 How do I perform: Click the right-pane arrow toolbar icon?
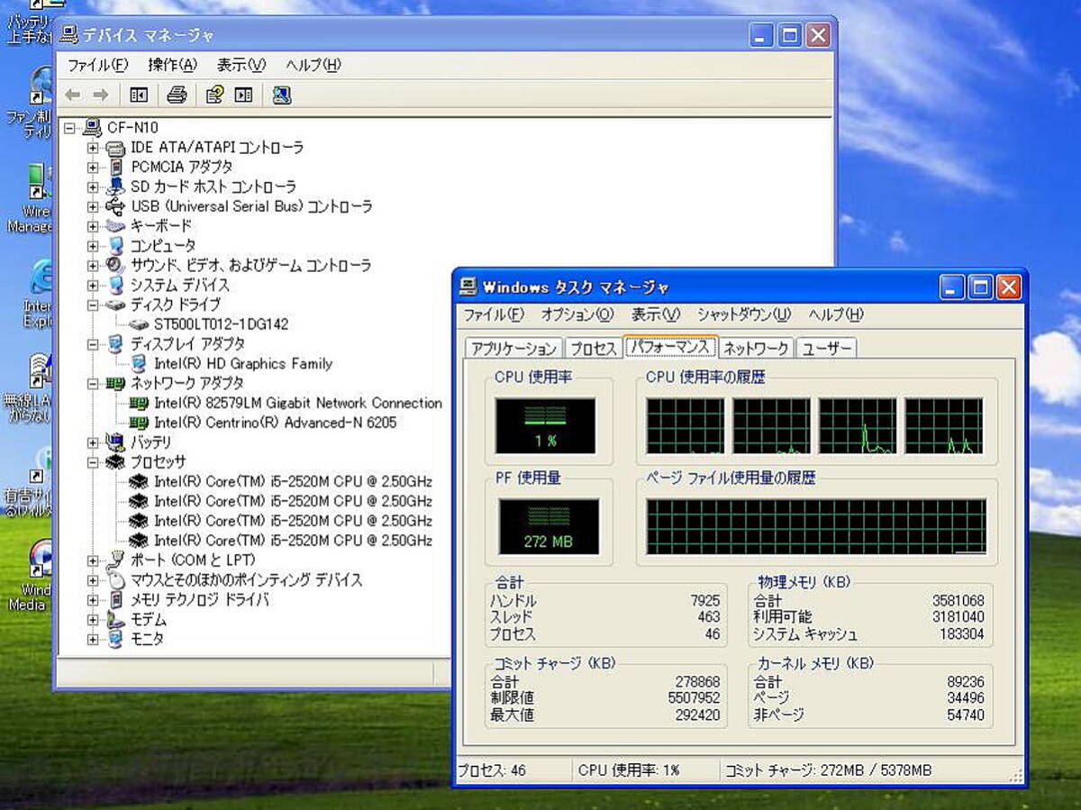[243, 95]
